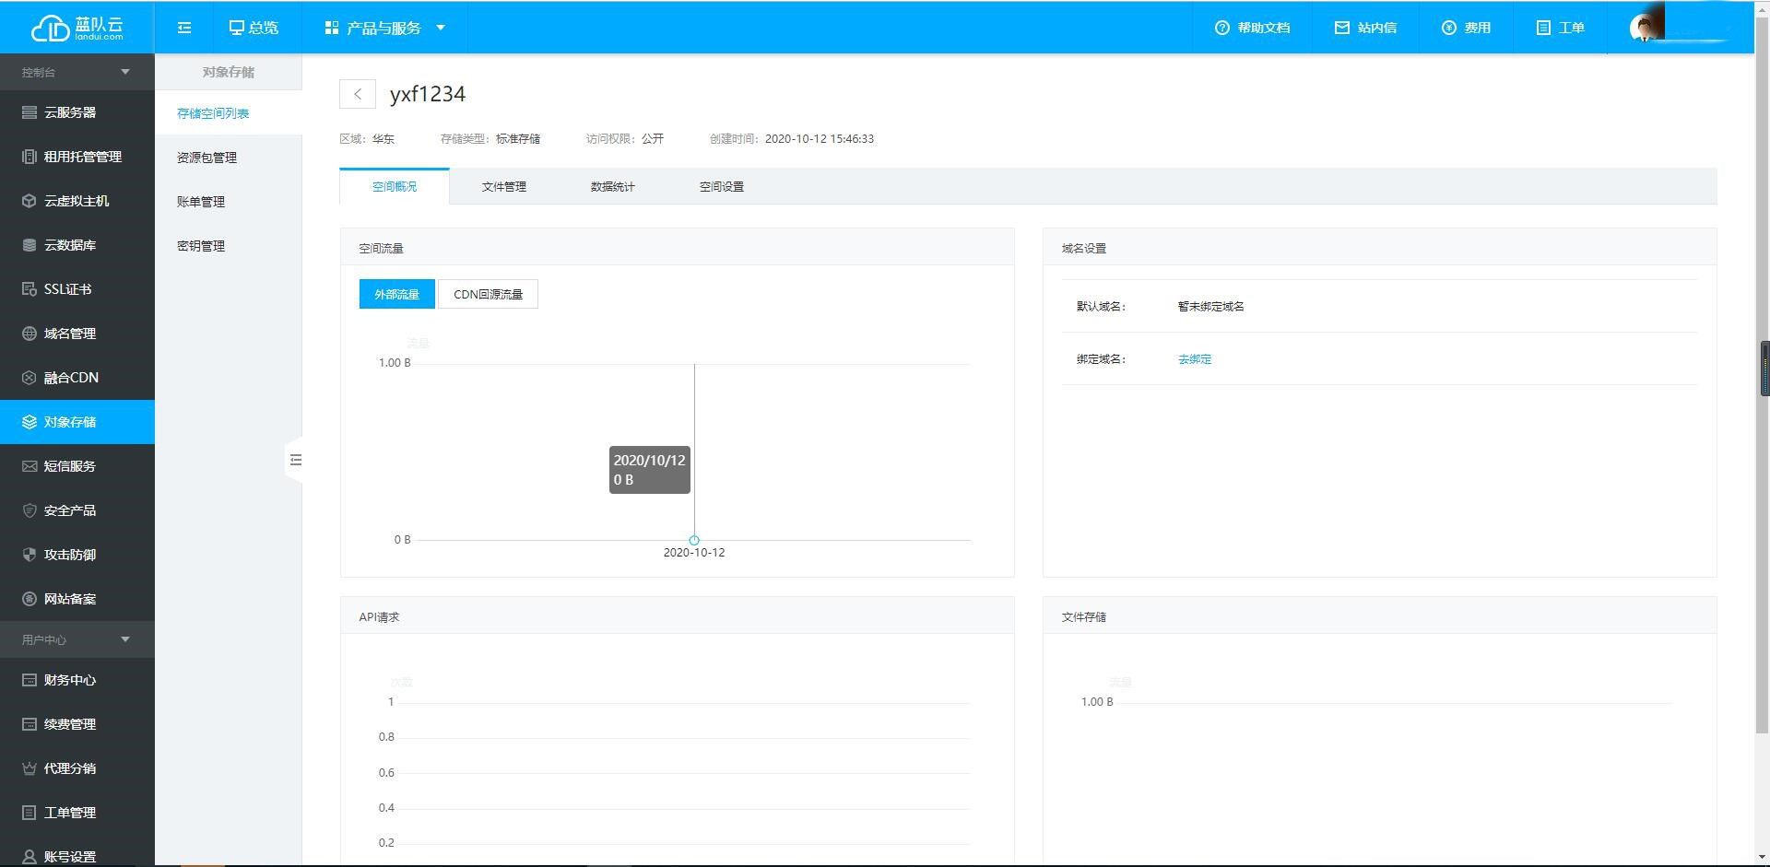The height and width of the screenshot is (867, 1770).
Task: Toggle the hamburger menu in top bar
Action: (x=184, y=28)
